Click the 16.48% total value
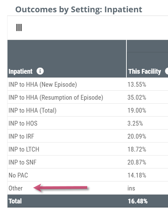168x213 pixels. tap(138, 201)
